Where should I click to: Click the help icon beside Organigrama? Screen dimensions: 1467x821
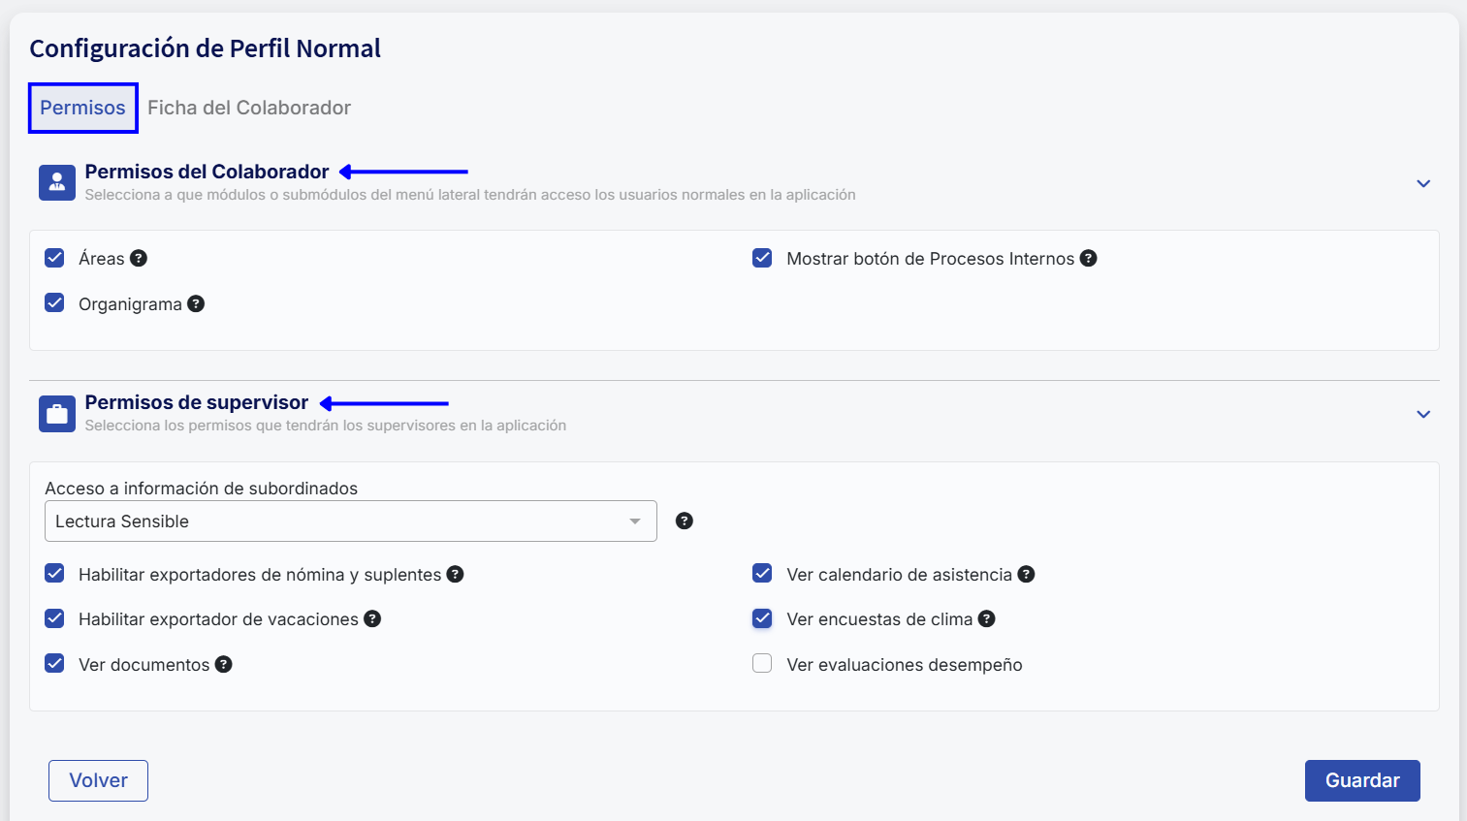(196, 303)
